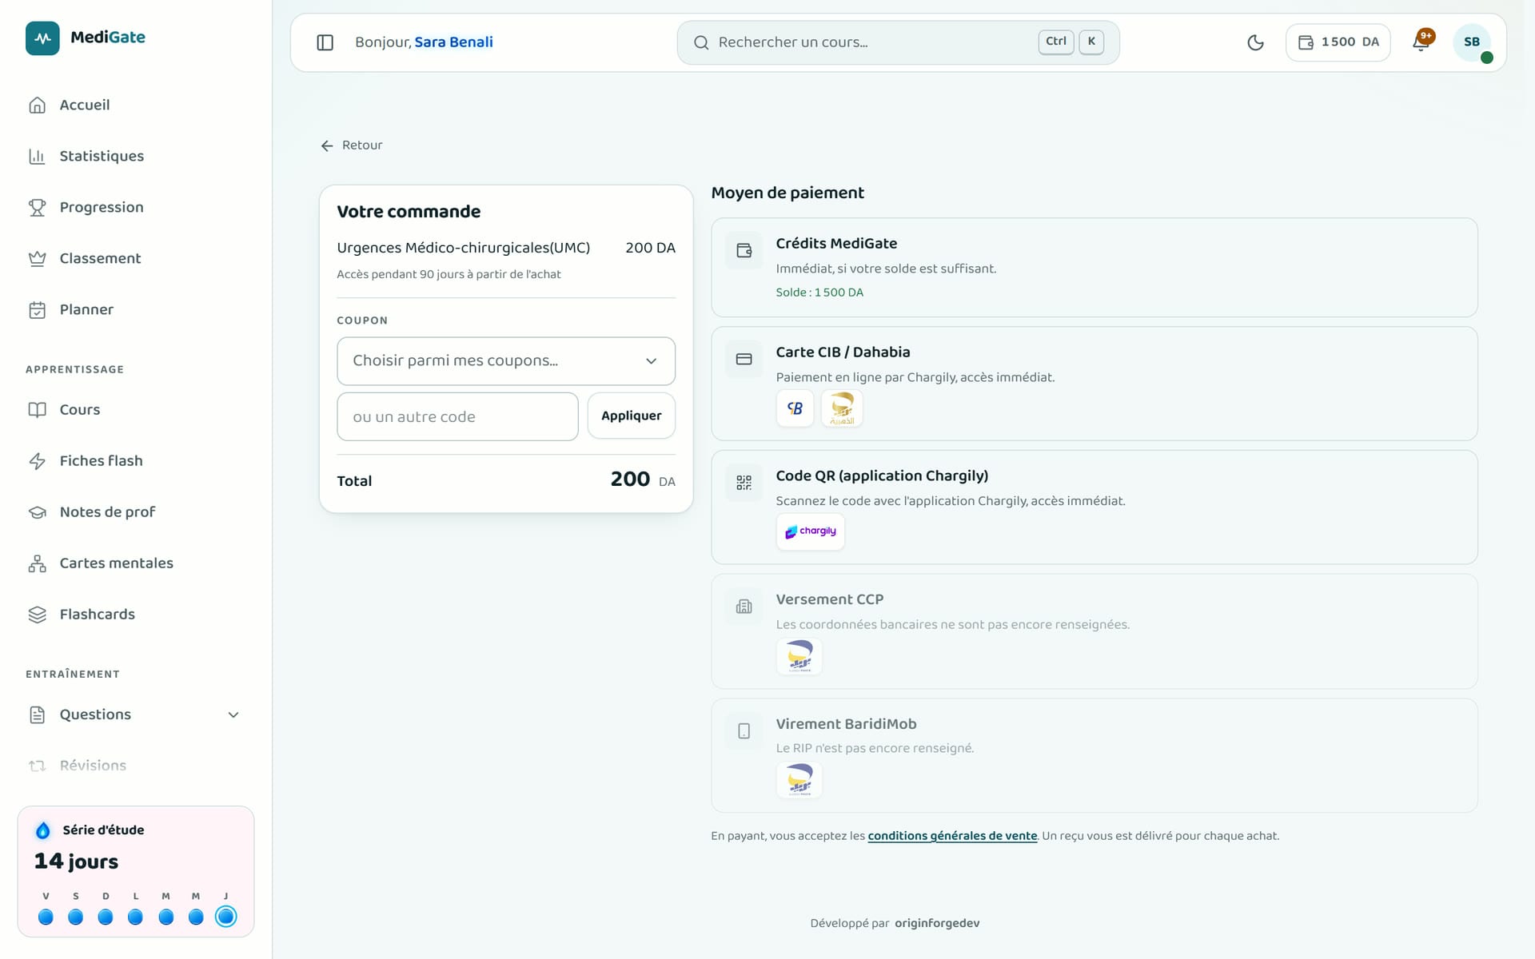Click the ou un autre code field
Image resolution: width=1535 pixels, height=959 pixels.
click(457, 416)
